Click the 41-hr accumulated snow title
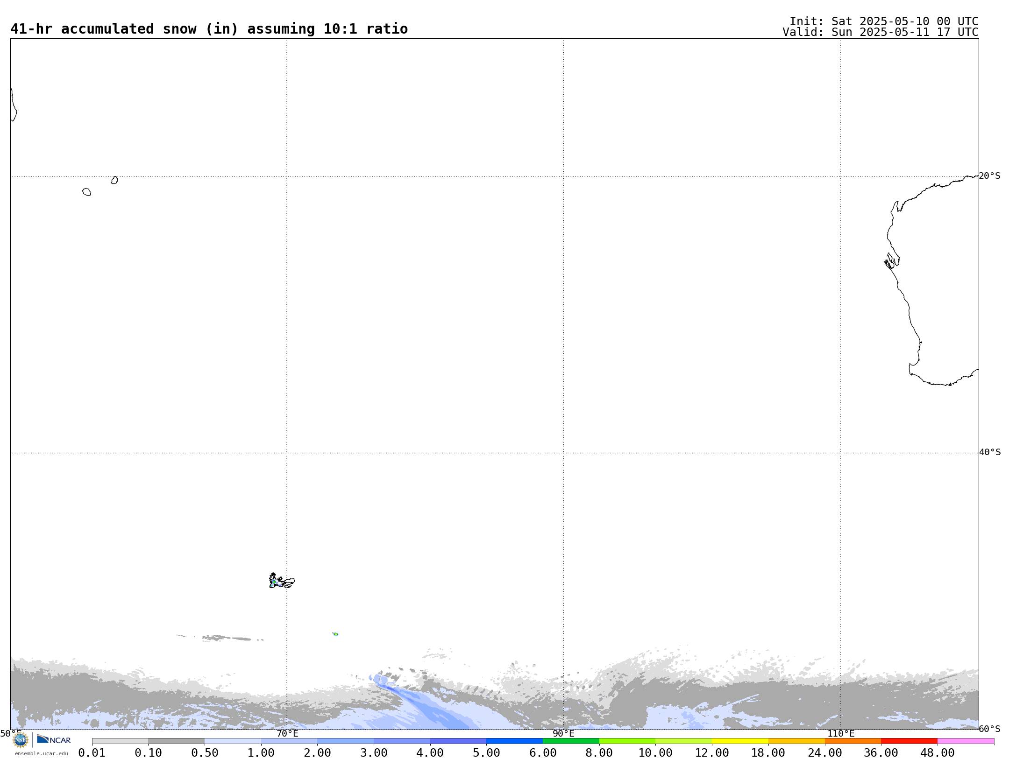This screenshot has width=1009, height=759. tap(209, 29)
